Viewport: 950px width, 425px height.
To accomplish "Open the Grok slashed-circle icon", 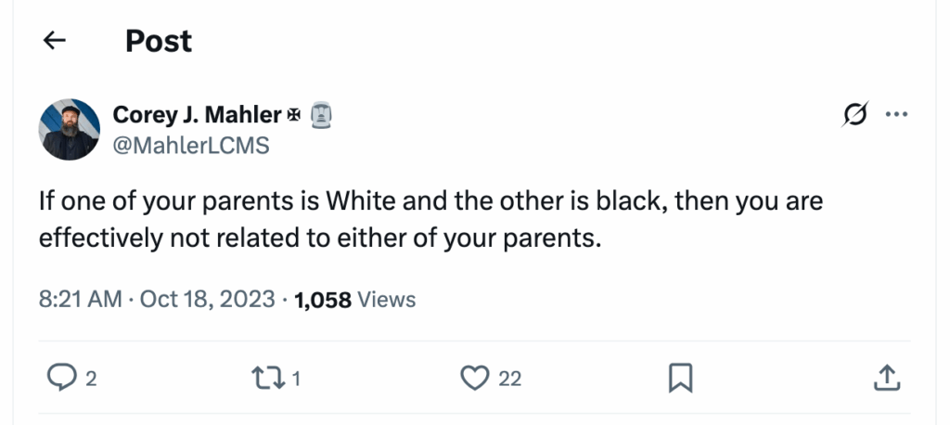I will click(854, 115).
